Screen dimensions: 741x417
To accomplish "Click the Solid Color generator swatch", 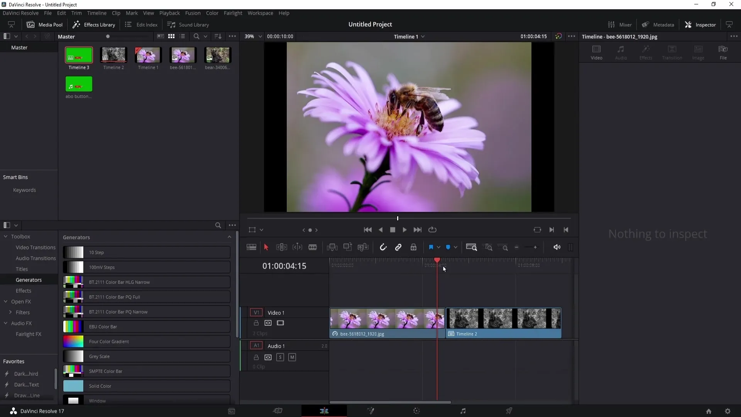I will coord(73,385).
